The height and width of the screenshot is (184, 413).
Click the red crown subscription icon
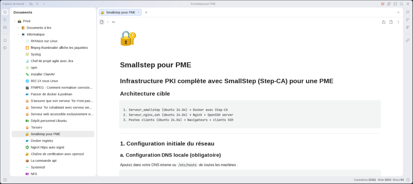(382, 4)
